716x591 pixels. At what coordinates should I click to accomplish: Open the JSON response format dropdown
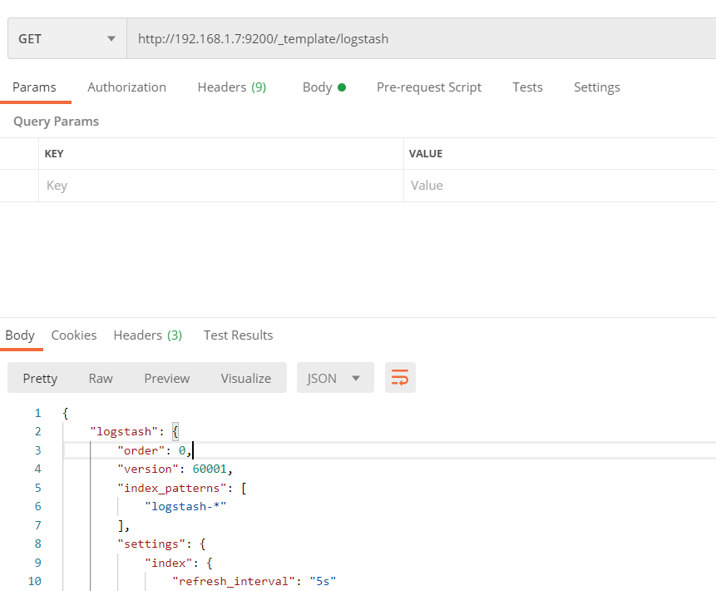pyautogui.click(x=334, y=377)
